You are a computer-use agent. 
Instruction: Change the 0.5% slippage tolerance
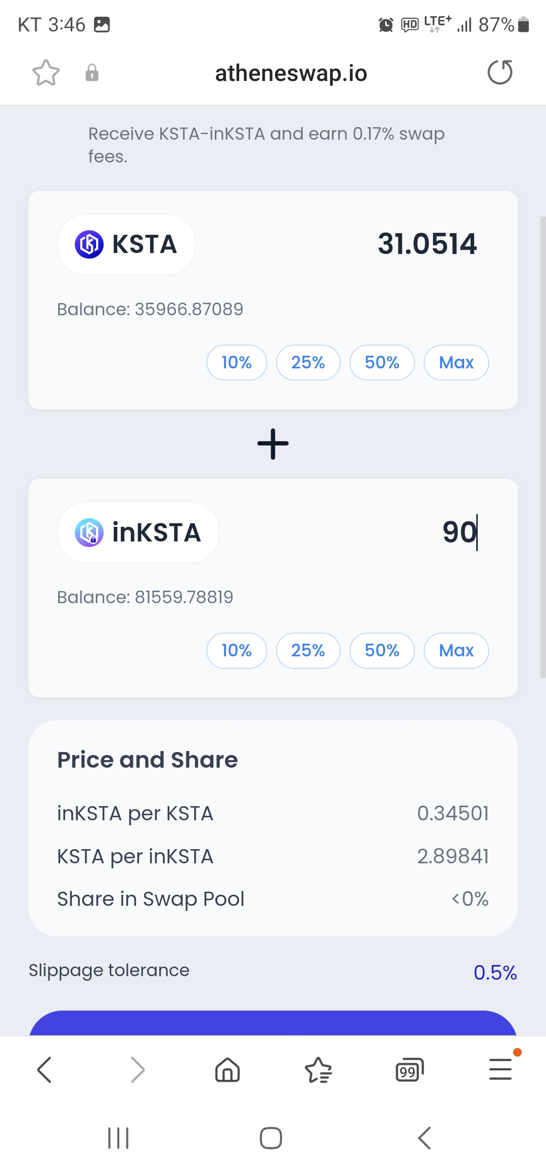[x=495, y=972]
